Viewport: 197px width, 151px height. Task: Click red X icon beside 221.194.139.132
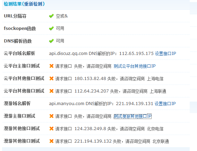point(51,141)
